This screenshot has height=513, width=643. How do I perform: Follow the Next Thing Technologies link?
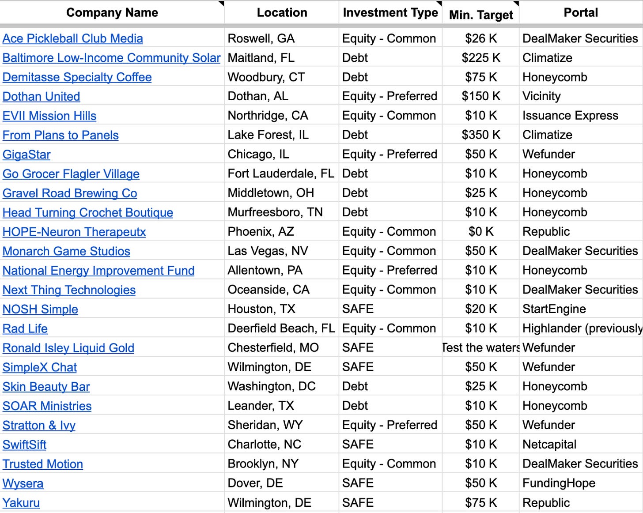click(69, 290)
